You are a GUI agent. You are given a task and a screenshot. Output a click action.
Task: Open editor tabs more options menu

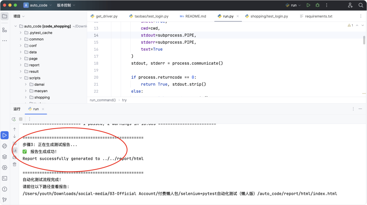pos(361,16)
